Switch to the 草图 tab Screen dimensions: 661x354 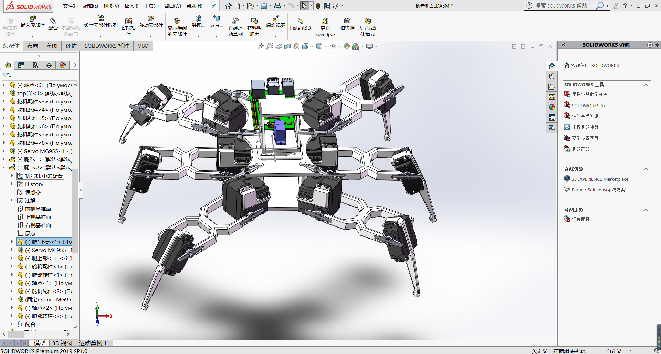pyautogui.click(x=52, y=46)
